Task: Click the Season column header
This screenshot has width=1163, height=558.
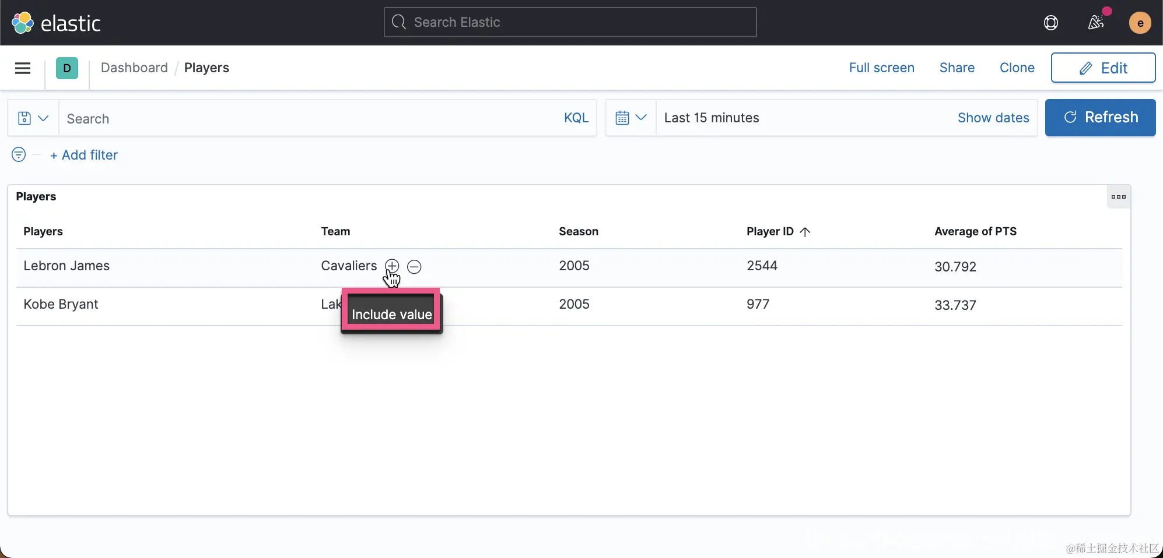Action: 579,231
